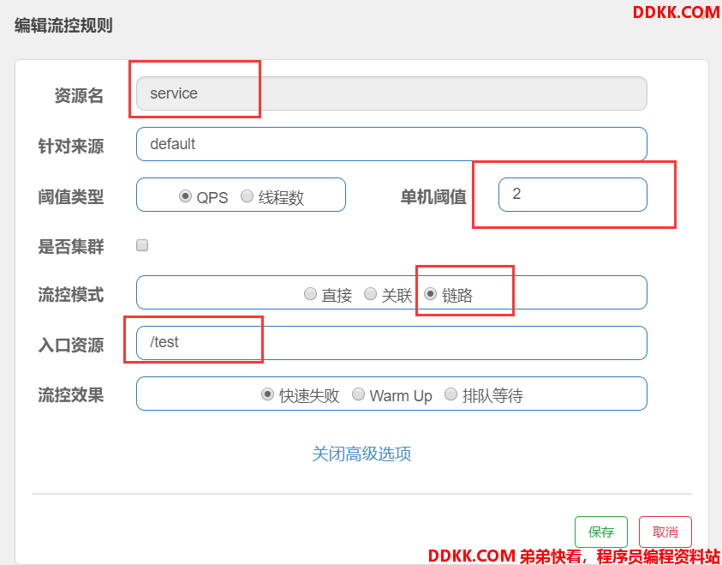Image resolution: width=722 pixels, height=565 pixels.
Task: Click the 单机阈值 field showing 2
Action: click(x=573, y=195)
